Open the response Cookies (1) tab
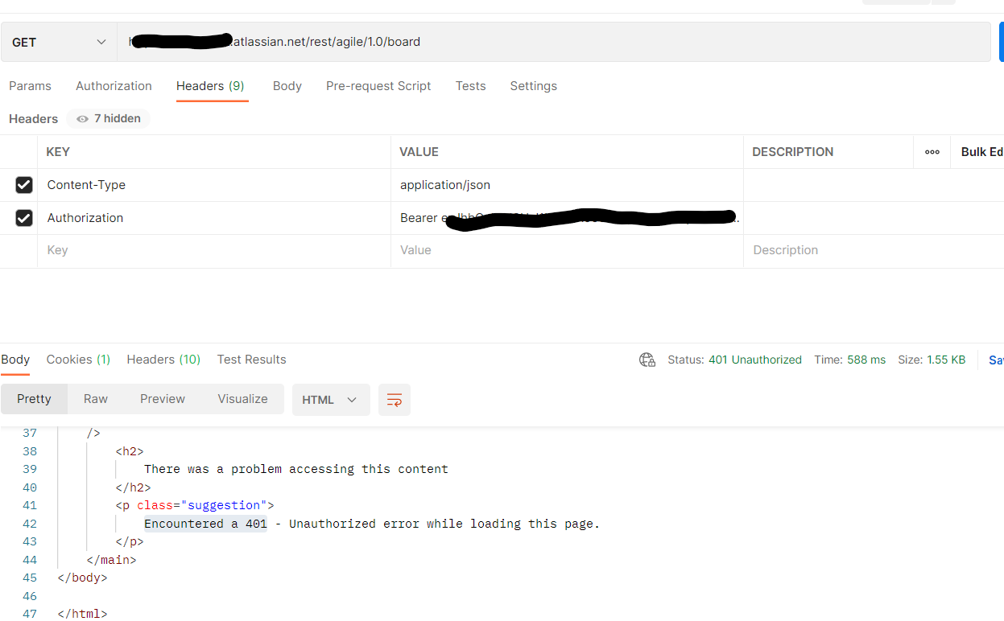The image size is (1004, 621). pos(78,360)
